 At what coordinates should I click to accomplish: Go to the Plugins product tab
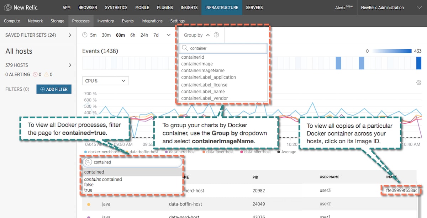(x=165, y=7)
